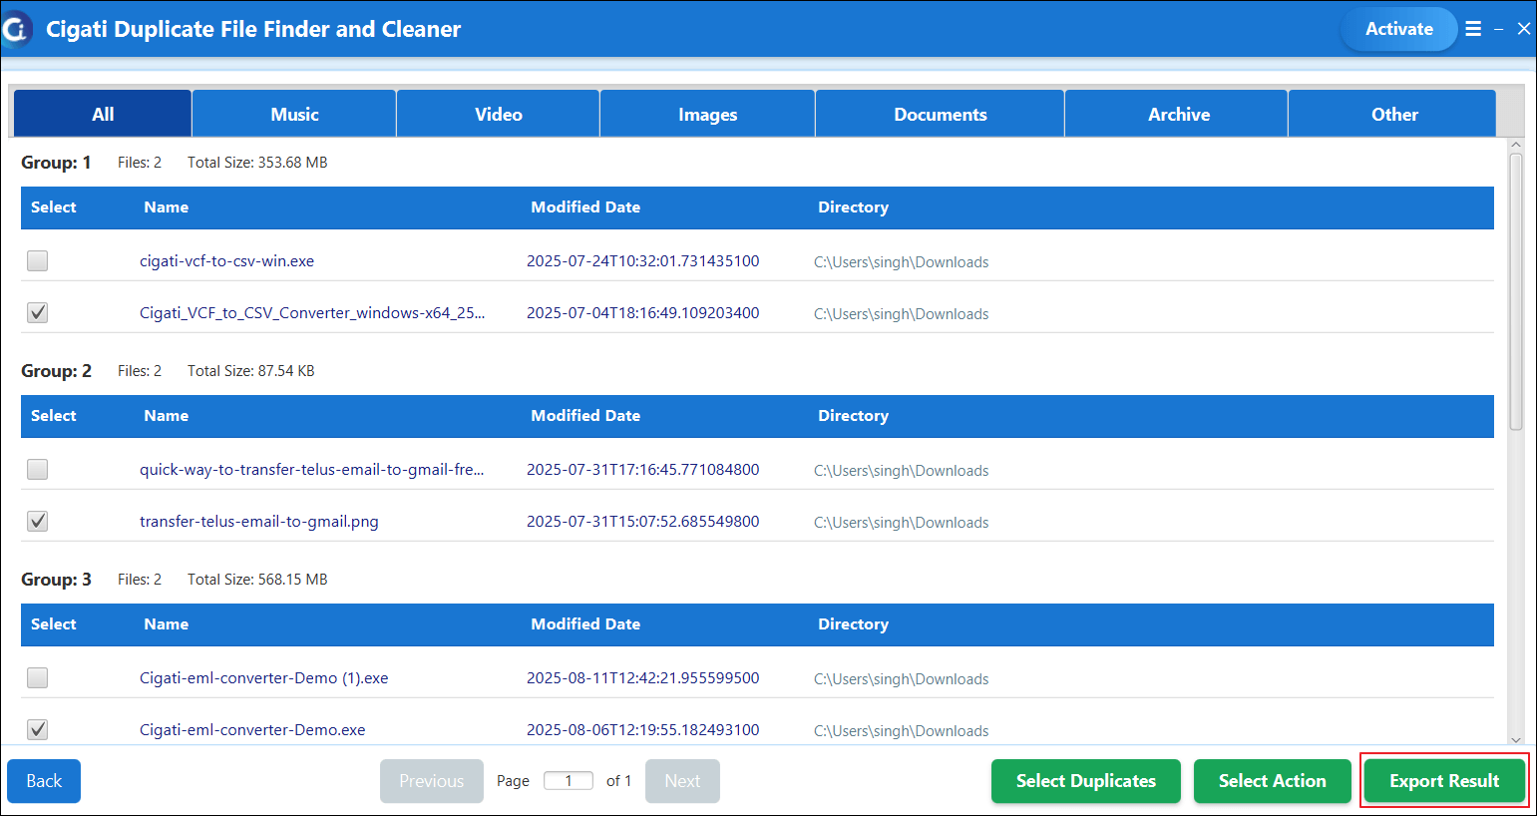This screenshot has height=816, width=1537.
Task: Click Group 3 Total Size 568.15 MB
Action: pyautogui.click(x=257, y=579)
